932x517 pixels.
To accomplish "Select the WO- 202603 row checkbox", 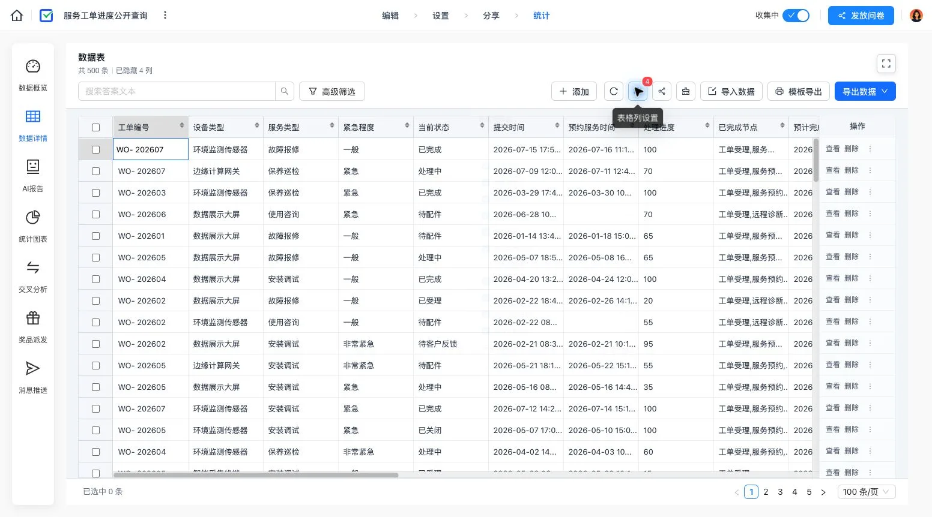I will click(95, 193).
